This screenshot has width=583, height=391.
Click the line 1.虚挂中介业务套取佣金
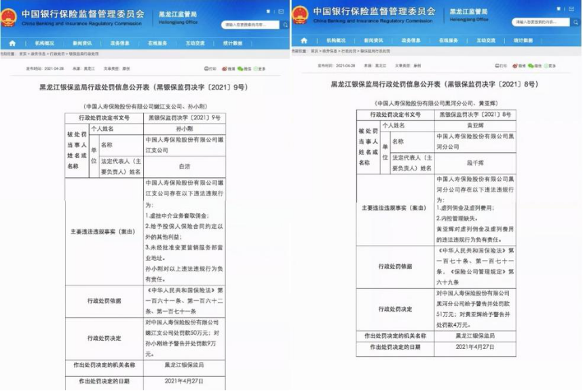coord(177,215)
